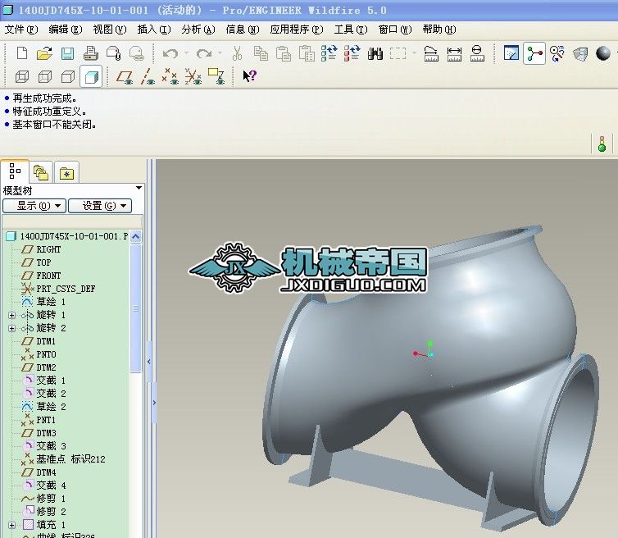The image size is (618, 538).
Task: Switch to wireframe display mode
Action: pos(22,76)
